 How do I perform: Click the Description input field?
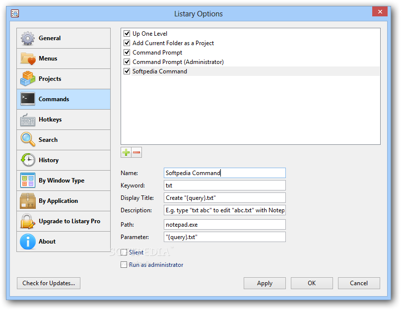[x=224, y=210]
